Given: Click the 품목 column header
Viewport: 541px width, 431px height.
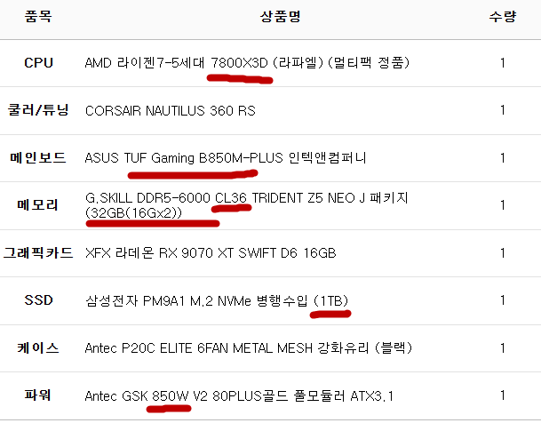Looking at the screenshot, I should pyautogui.click(x=38, y=18).
